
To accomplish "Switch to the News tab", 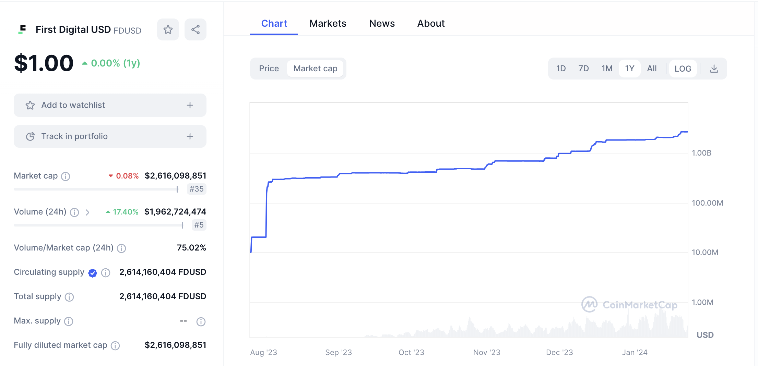I will (x=382, y=23).
